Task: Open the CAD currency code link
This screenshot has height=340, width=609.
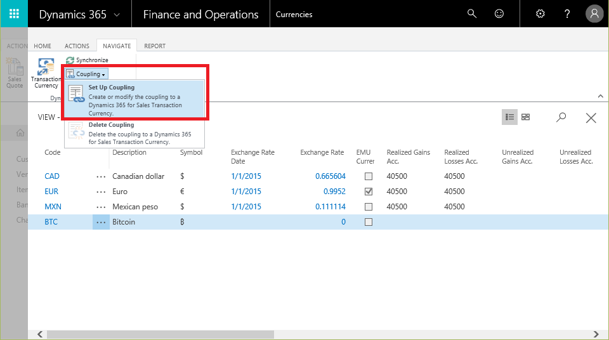Action: point(51,176)
